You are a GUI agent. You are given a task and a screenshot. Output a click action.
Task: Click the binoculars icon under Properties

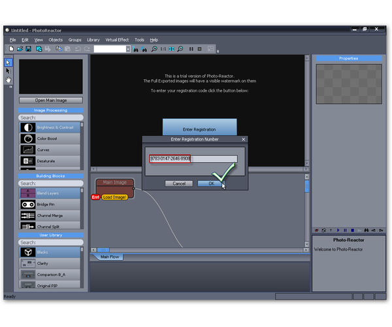pyautogui.click(x=367, y=230)
